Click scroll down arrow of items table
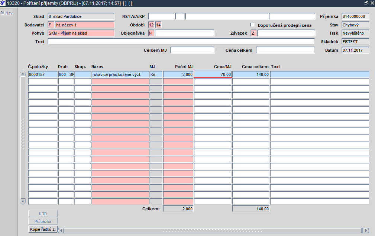Viewport: 375px width, 236px height. click(x=23, y=201)
